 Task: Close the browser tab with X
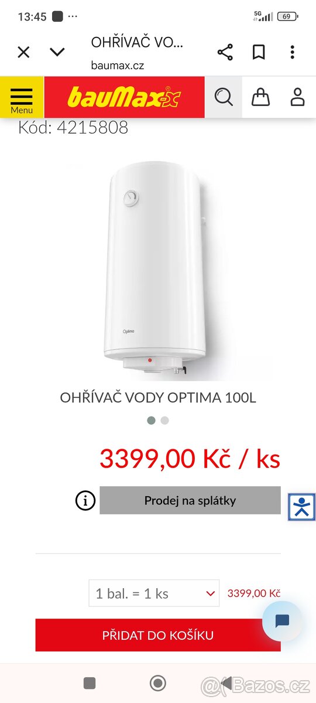[x=23, y=52]
